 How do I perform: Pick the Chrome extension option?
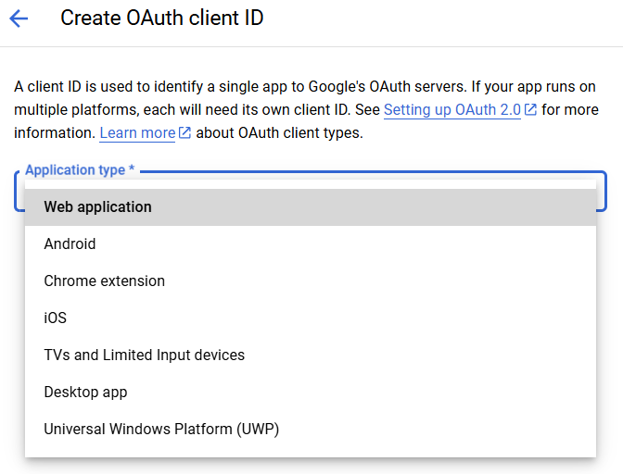coord(104,281)
